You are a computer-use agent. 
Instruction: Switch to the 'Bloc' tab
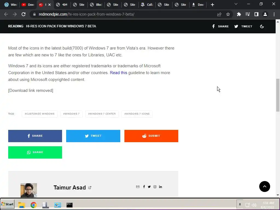tap(96, 5)
